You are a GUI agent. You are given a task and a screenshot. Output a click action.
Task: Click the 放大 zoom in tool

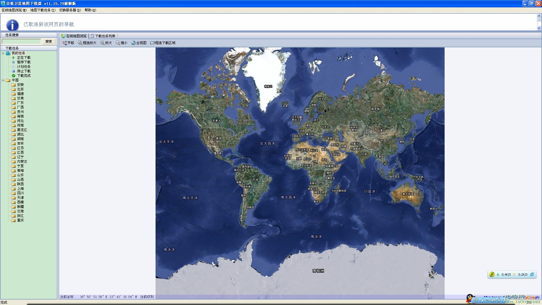pos(106,43)
